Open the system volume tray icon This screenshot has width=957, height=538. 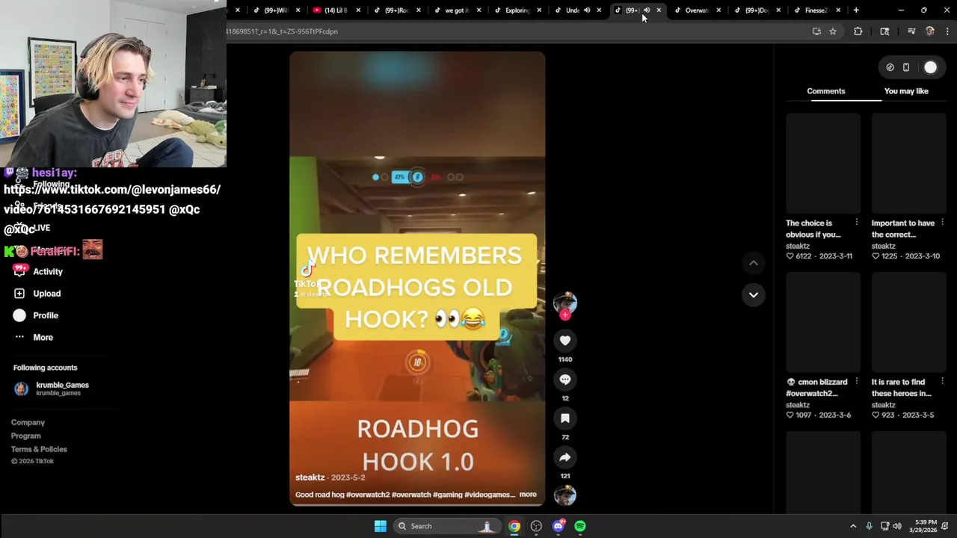click(897, 526)
